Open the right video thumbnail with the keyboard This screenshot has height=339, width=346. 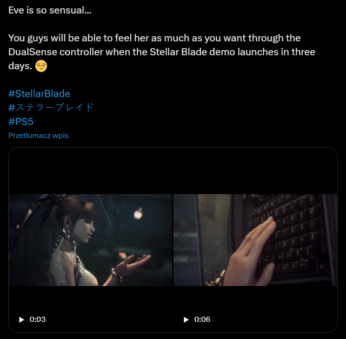click(255, 240)
